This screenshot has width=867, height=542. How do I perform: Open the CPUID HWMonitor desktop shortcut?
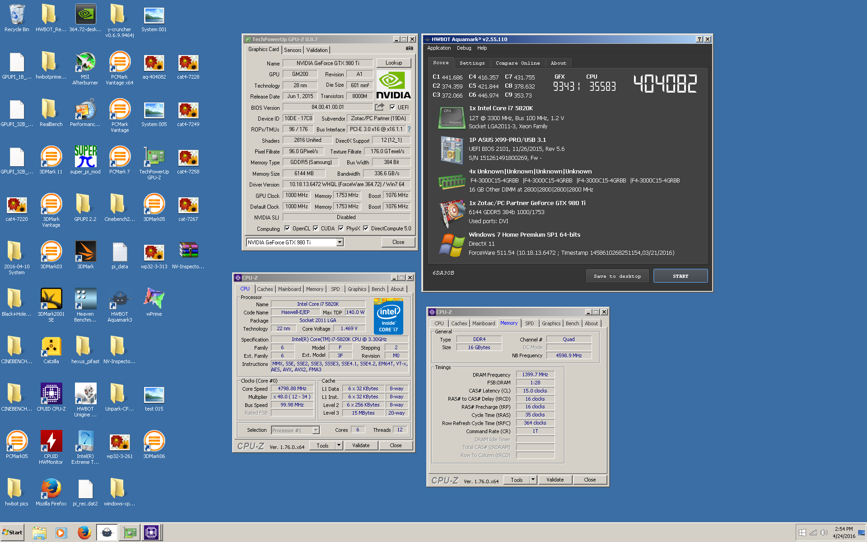click(x=51, y=448)
